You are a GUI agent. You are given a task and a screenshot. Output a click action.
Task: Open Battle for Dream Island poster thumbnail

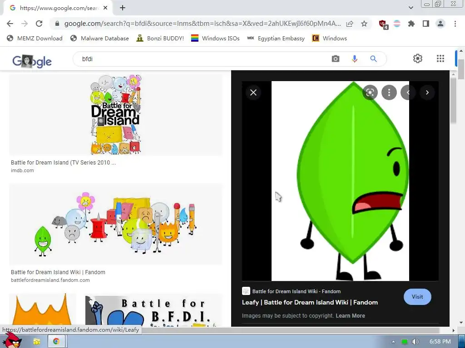[x=116, y=115]
